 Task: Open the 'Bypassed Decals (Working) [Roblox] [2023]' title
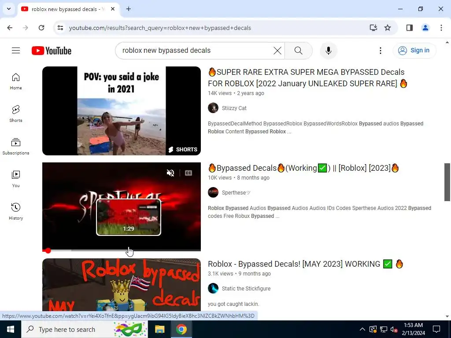(303, 168)
